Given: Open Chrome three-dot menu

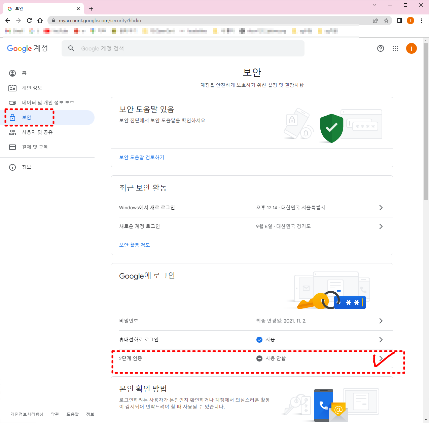Looking at the screenshot, I should 421,20.
